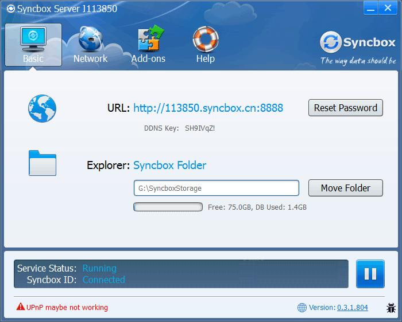Click the disk usage progress bar
This screenshot has height=322, width=402.
click(168, 207)
